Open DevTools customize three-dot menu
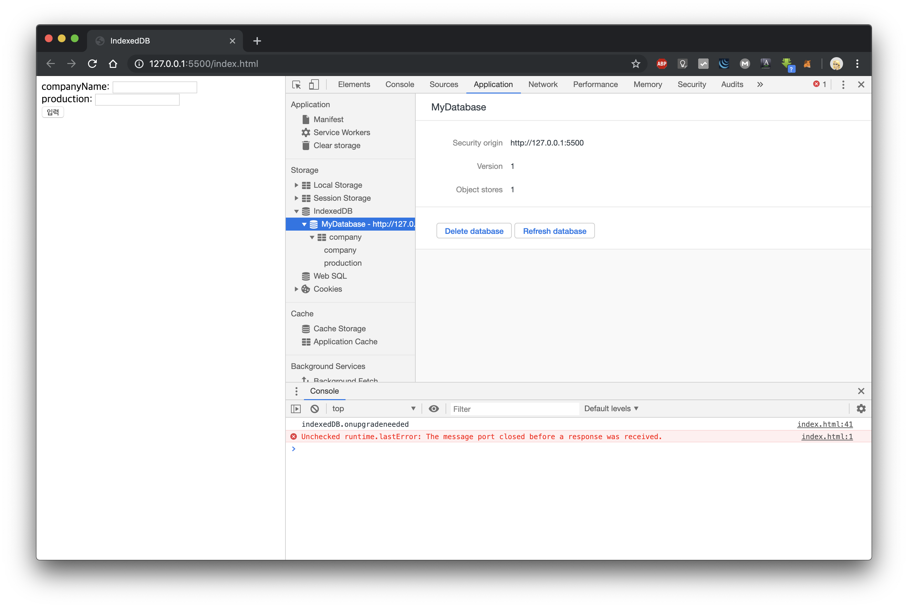Viewport: 908px width, 608px height. [843, 84]
